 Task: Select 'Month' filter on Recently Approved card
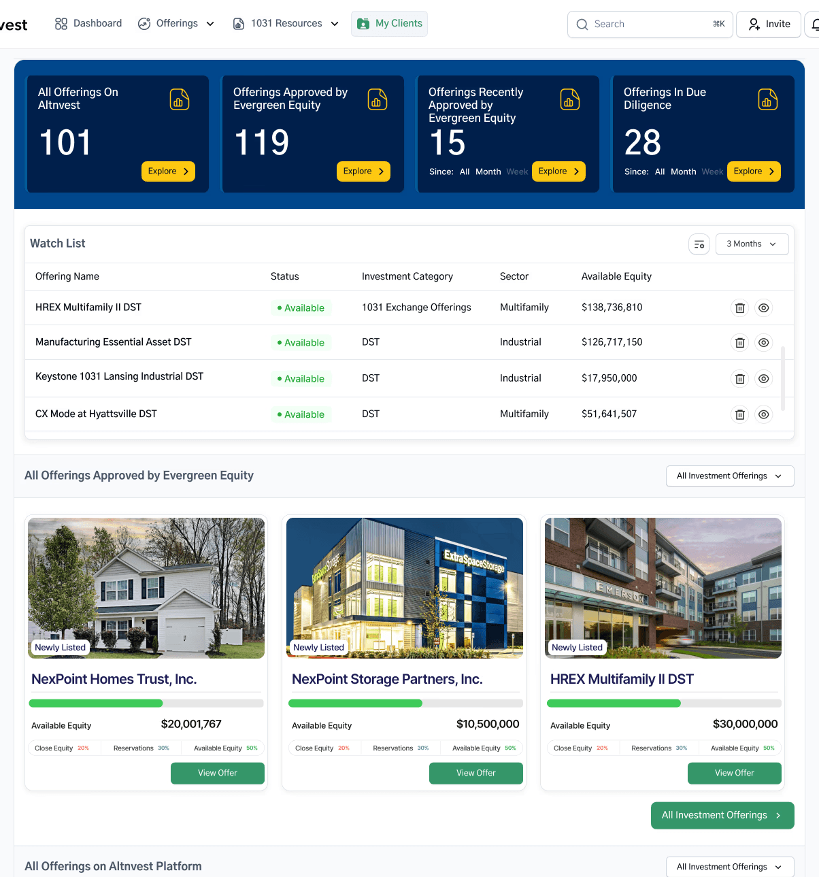[x=488, y=172]
